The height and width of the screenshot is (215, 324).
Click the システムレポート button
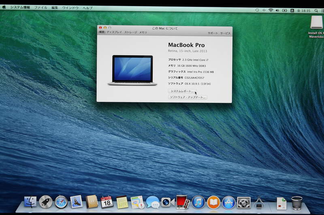pyautogui.click(x=181, y=91)
